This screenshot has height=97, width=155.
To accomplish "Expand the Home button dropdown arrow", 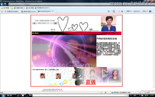I will coord(111,11).
